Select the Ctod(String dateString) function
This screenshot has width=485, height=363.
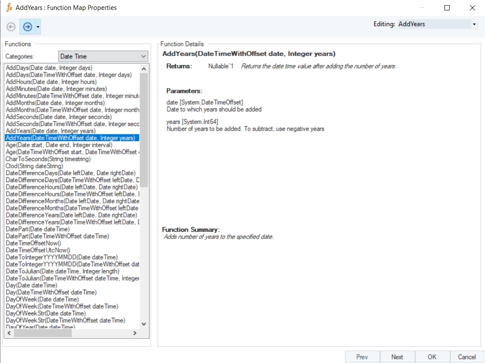(34, 166)
